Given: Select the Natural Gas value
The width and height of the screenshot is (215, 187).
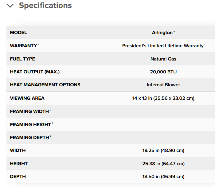Looking at the screenshot, I should (163, 59).
